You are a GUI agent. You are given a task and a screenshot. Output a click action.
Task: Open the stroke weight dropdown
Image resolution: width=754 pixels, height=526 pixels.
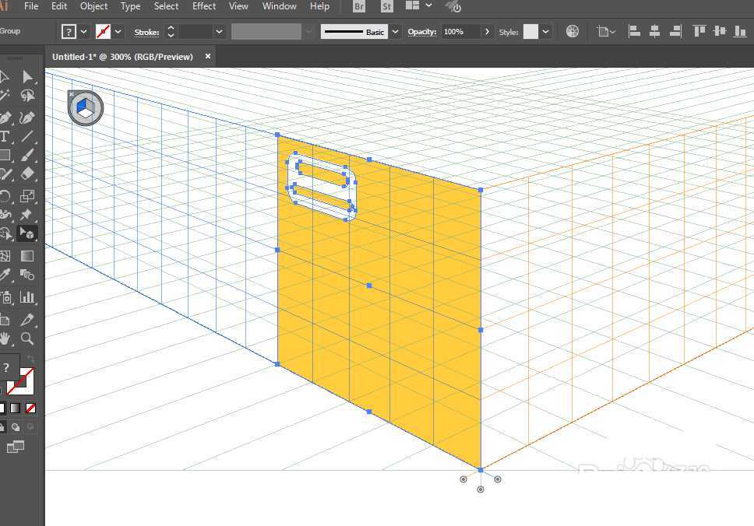[x=220, y=32]
